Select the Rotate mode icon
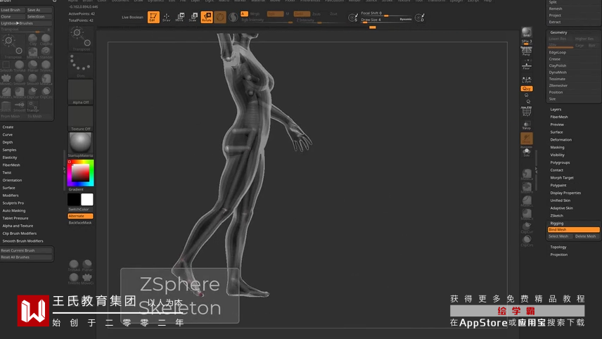602x339 pixels. (x=207, y=17)
